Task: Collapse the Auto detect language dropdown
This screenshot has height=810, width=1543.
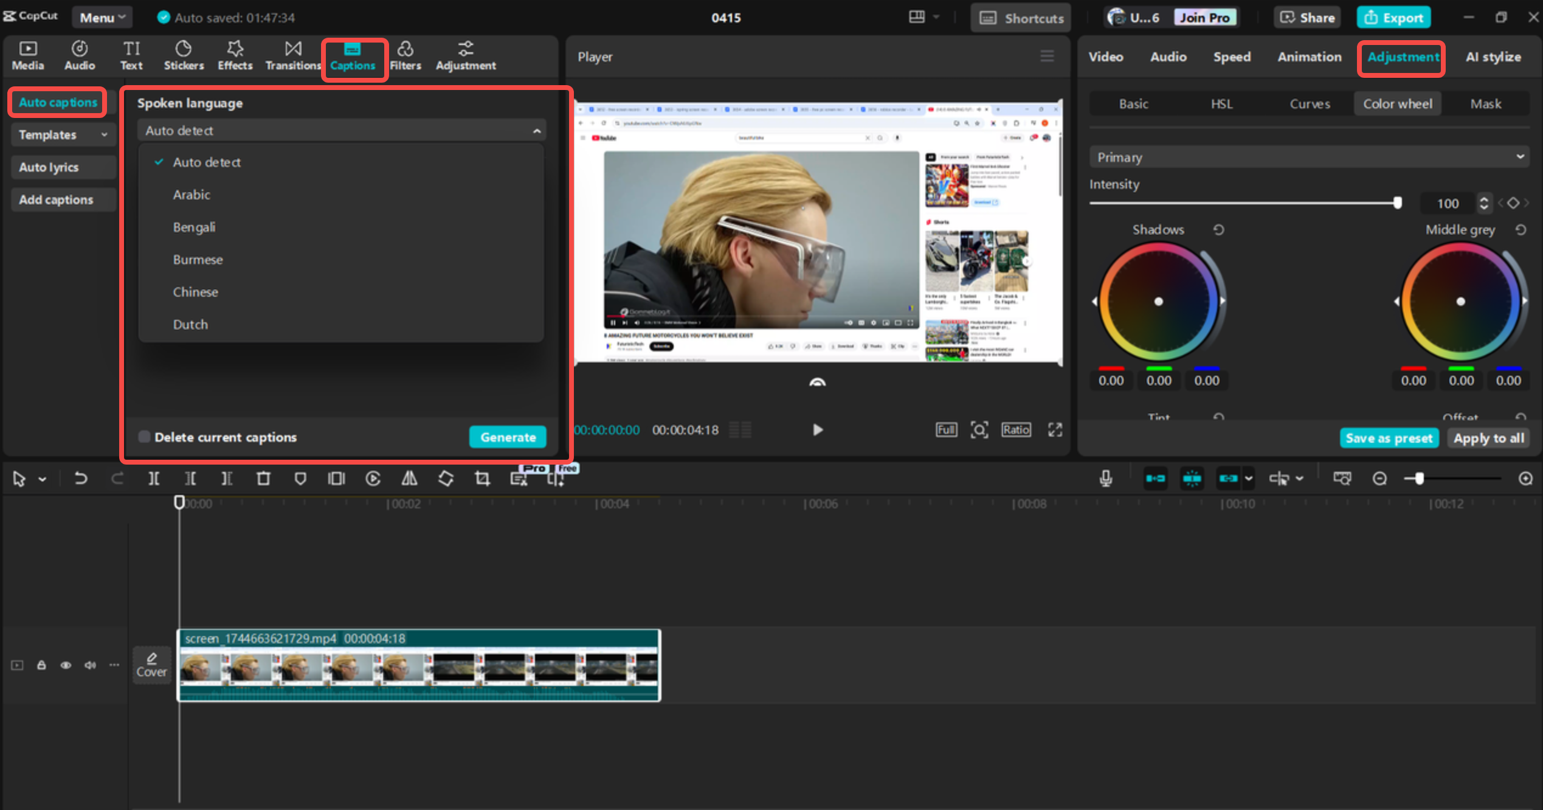Action: click(536, 130)
